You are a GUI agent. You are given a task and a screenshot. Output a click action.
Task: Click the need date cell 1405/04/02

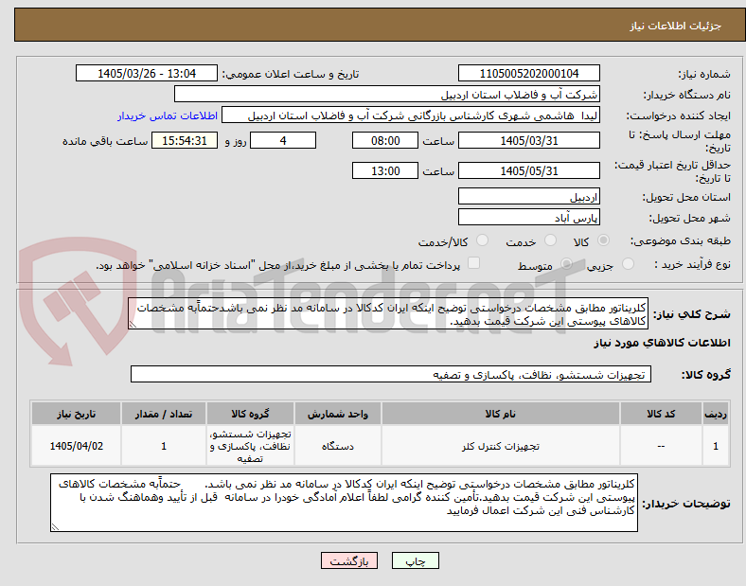pos(76,446)
